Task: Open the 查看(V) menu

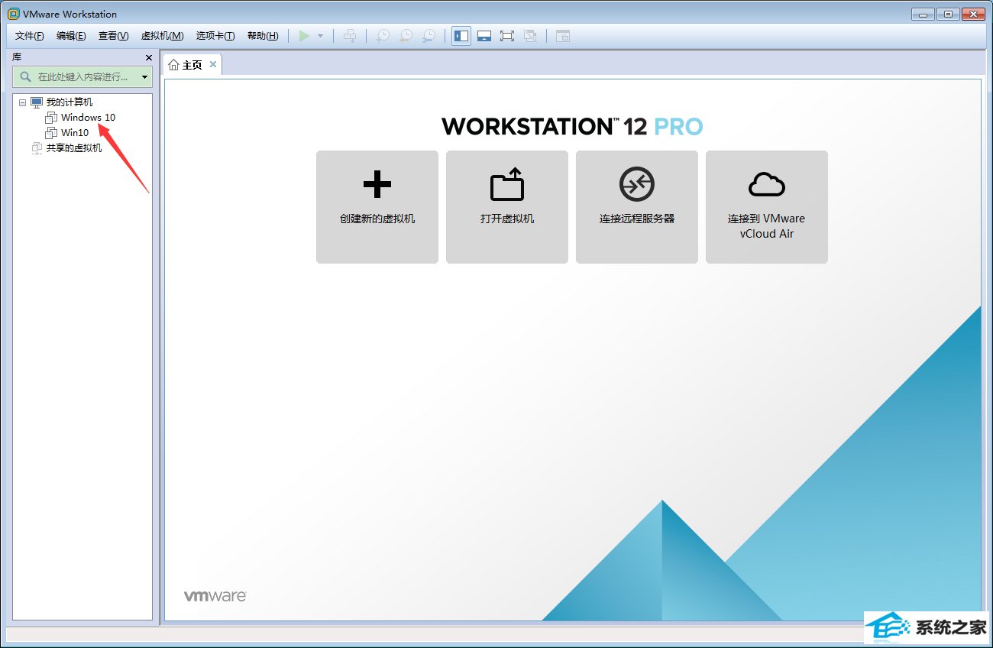Action: point(113,36)
